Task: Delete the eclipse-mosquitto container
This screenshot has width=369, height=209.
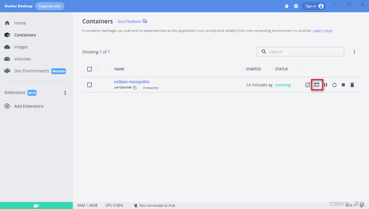Action: [x=352, y=85]
